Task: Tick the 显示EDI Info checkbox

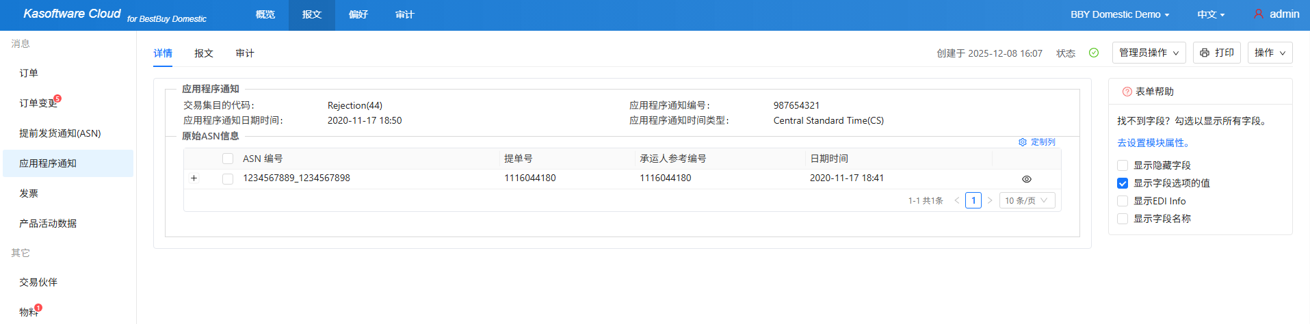Action: pyautogui.click(x=1123, y=201)
